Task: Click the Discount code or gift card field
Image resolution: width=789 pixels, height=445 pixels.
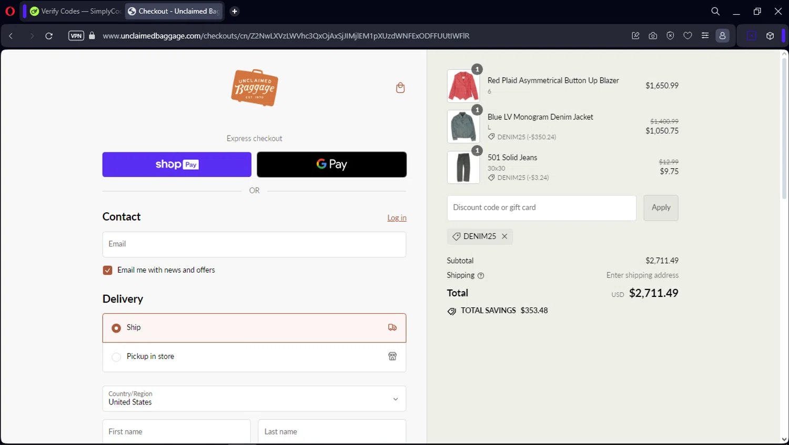Action: 542,208
